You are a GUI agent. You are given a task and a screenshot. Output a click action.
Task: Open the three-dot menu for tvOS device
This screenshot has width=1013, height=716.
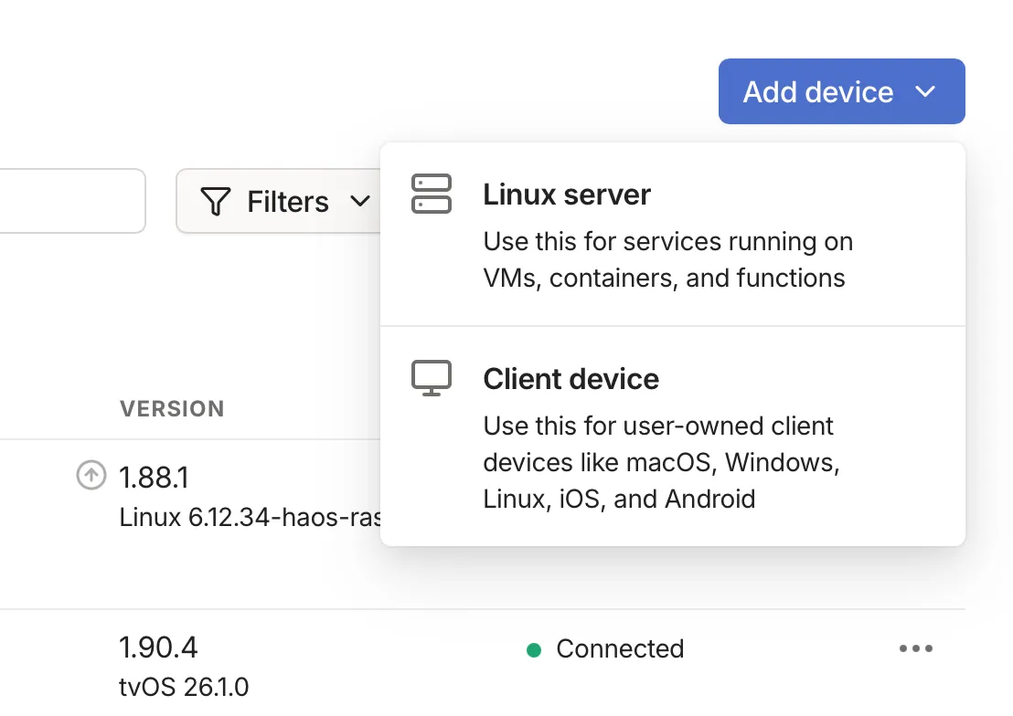[x=915, y=649]
